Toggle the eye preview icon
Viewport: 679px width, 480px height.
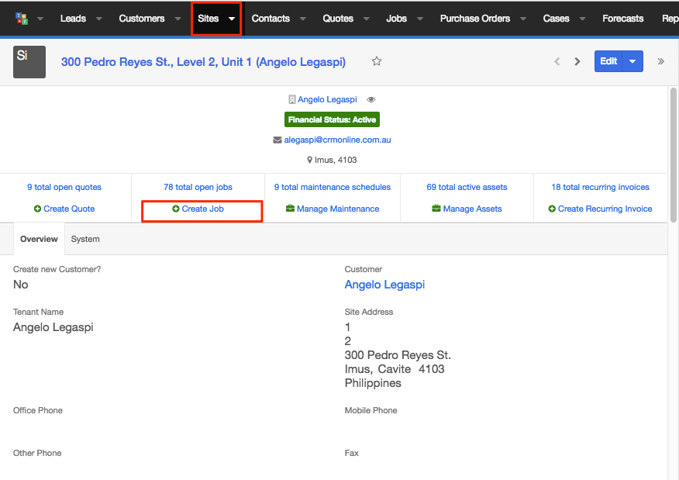371,99
